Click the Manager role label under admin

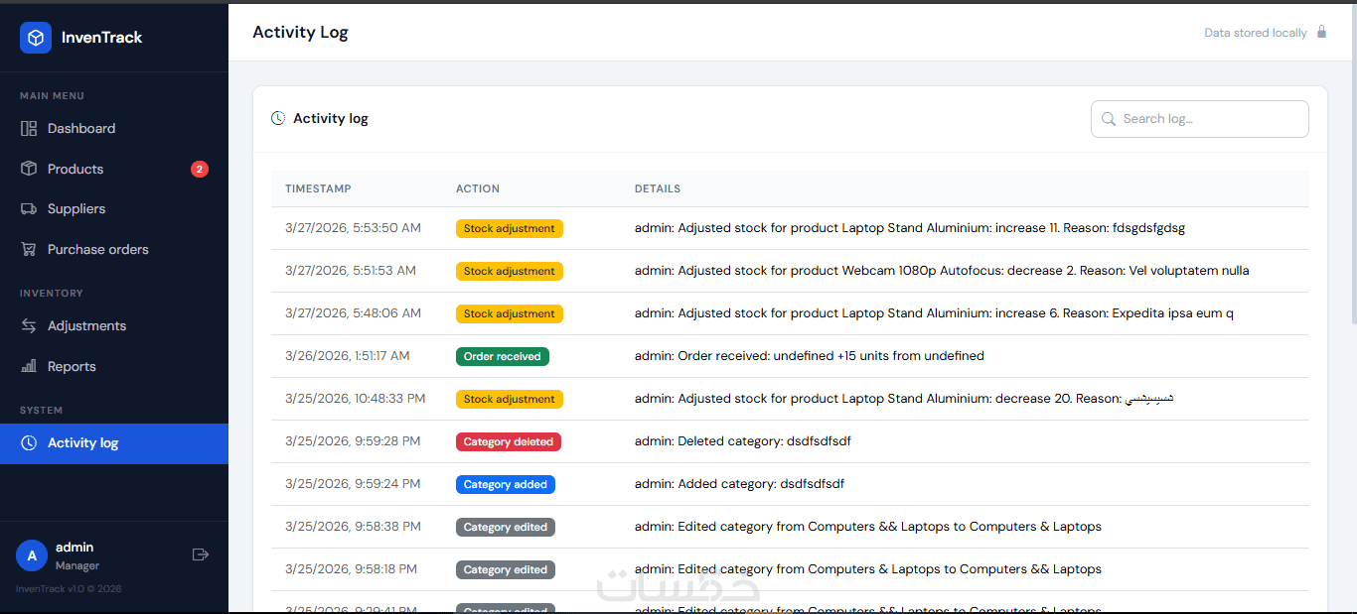click(x=77, y=565)
